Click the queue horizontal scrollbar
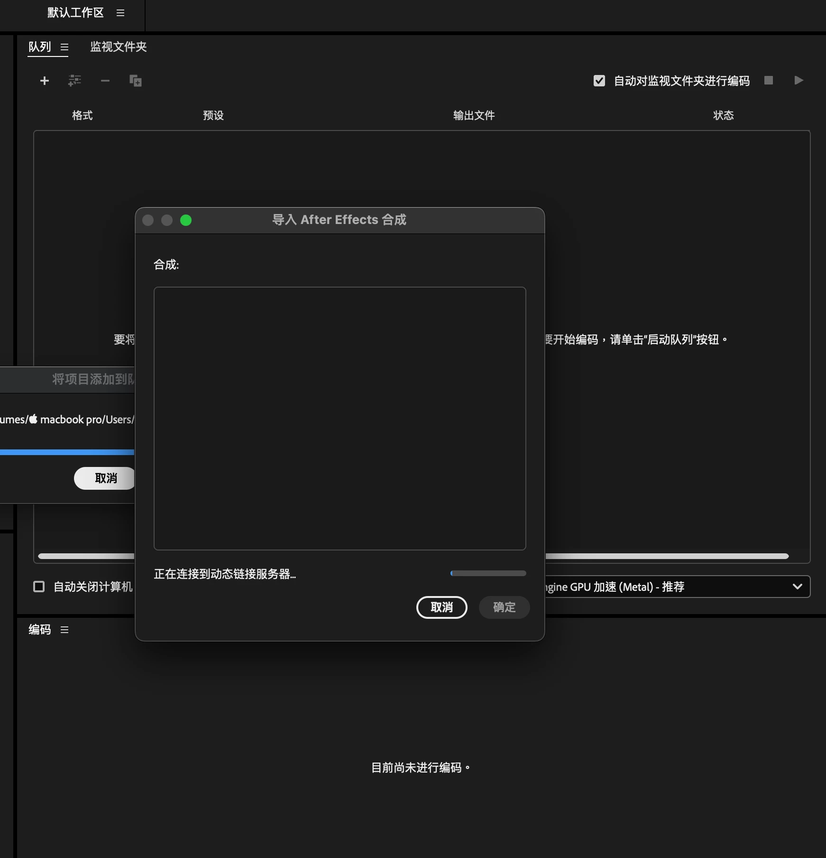Screen dimensions: 826x858 pos(413,556)
